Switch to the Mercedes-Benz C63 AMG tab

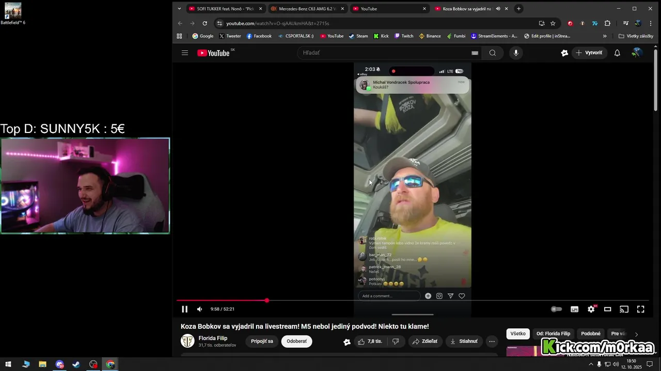308,9
